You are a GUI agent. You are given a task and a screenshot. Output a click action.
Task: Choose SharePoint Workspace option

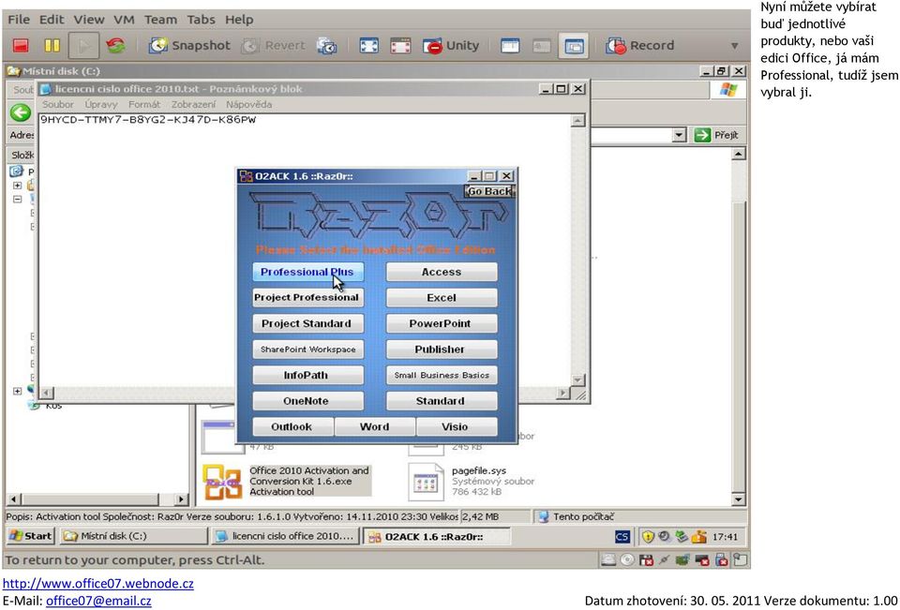pyautogui.click(x=307, y=350)
